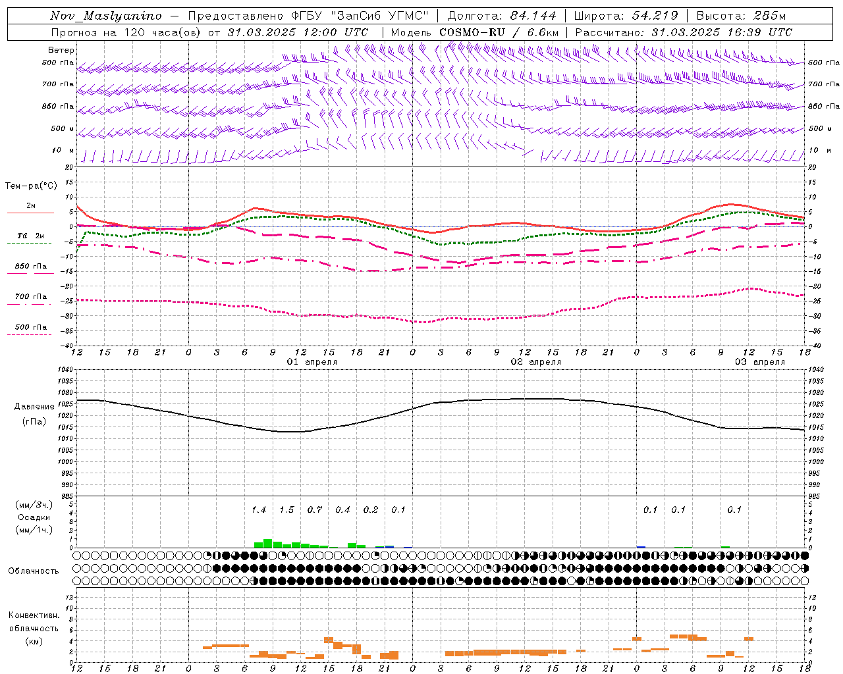This screenshot has height=674, width=843.
Task: Select the elevation text Высота: 285м
Action: tap(741, 16)
